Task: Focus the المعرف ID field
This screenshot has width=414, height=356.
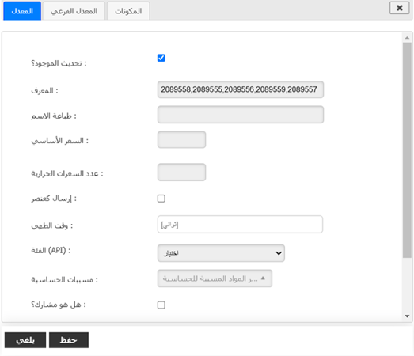Action: pos(241,89)
